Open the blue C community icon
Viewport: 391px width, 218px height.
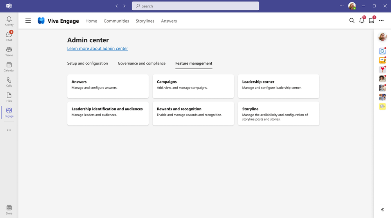click(382, 51)
